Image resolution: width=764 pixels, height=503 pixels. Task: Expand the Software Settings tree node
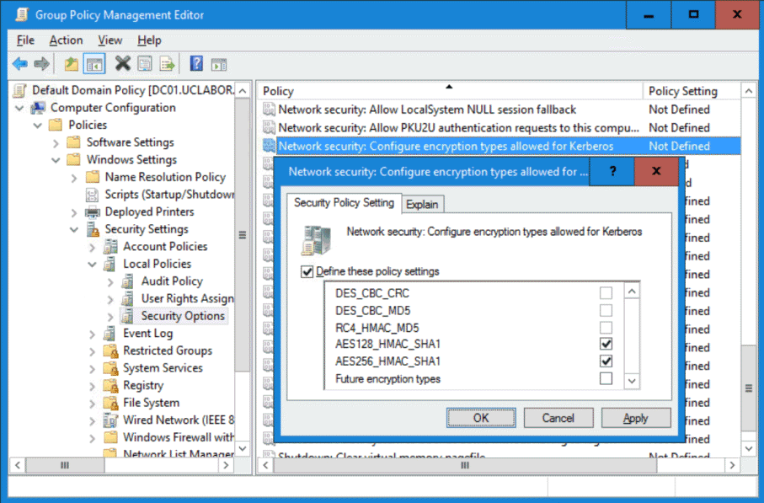coord(75,142)
